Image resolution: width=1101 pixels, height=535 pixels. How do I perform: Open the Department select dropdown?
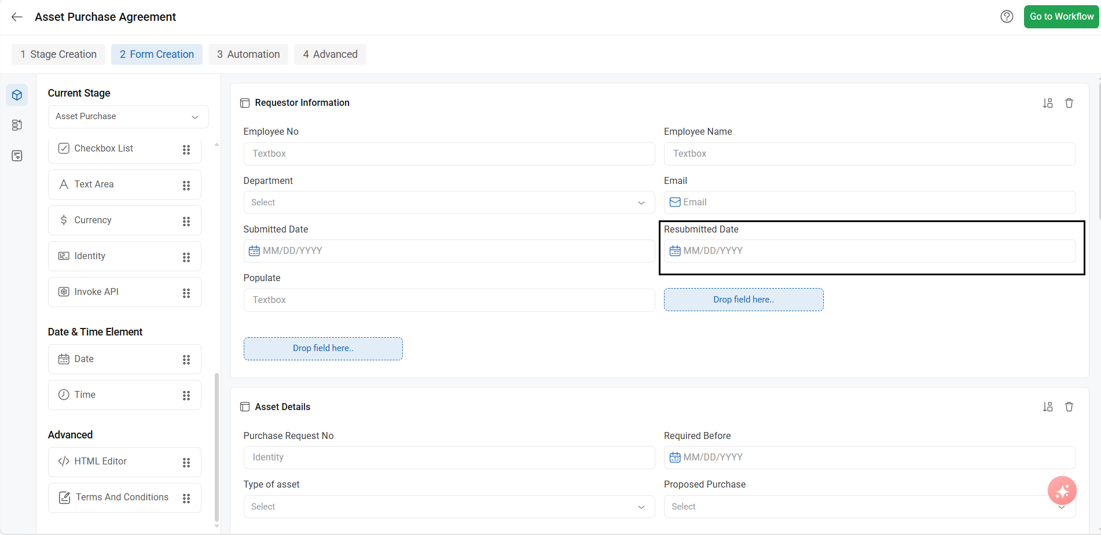point(449,202)
